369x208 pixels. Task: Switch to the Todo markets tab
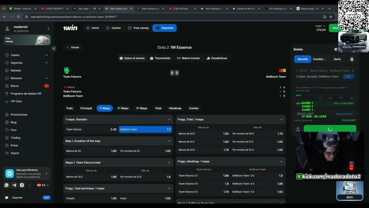point(69,108)
